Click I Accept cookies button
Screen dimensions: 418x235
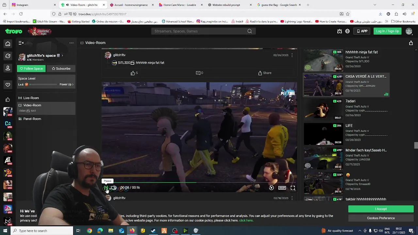coord(381,209)
